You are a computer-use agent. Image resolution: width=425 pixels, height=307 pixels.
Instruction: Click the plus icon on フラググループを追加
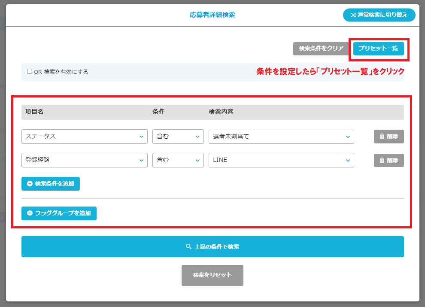point(30,213)
